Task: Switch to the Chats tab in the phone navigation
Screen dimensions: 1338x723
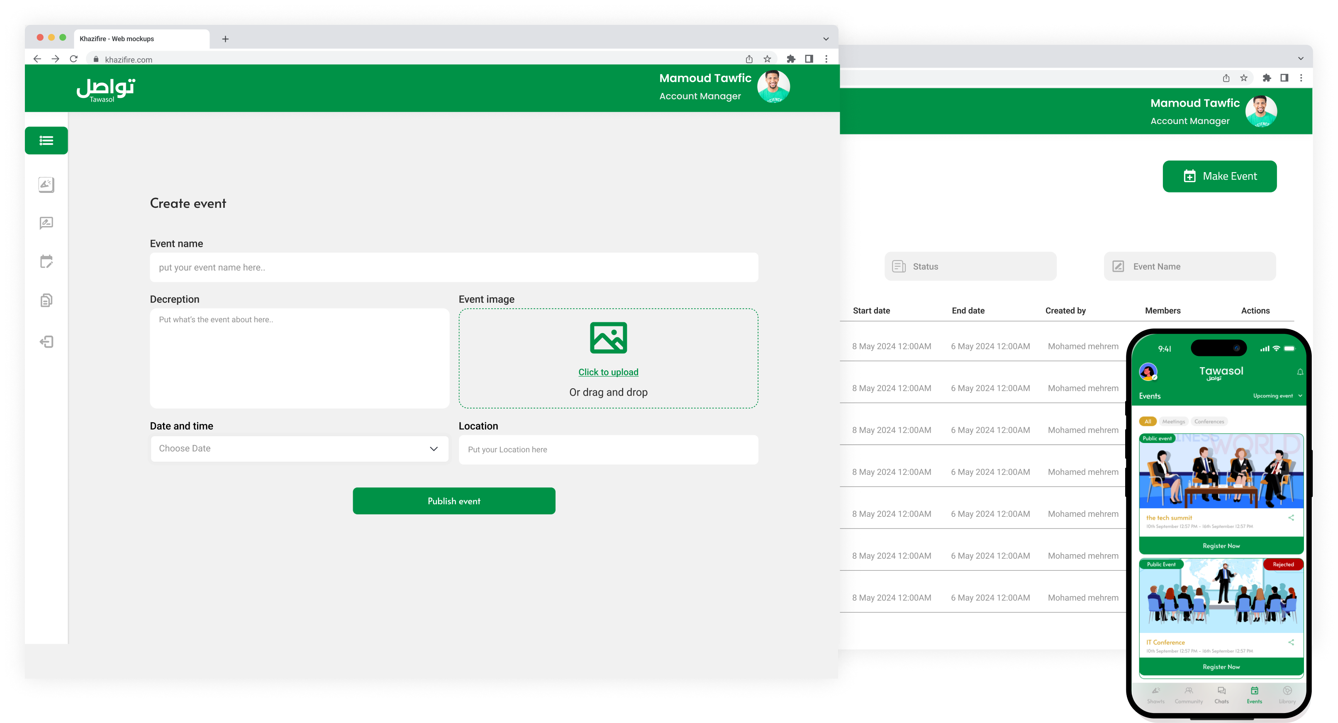Action: click(1222, 695)
